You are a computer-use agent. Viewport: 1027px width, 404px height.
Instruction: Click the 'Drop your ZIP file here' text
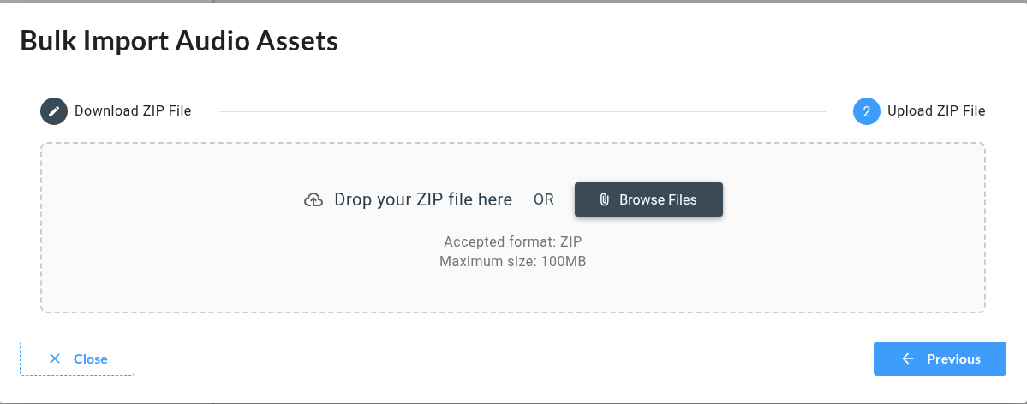(423, 200)
